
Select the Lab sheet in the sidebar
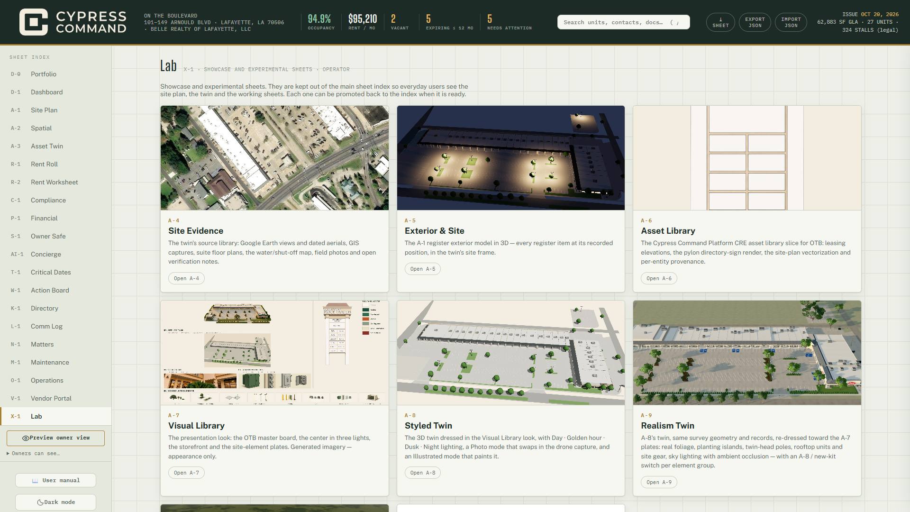[x=56, y=416]
